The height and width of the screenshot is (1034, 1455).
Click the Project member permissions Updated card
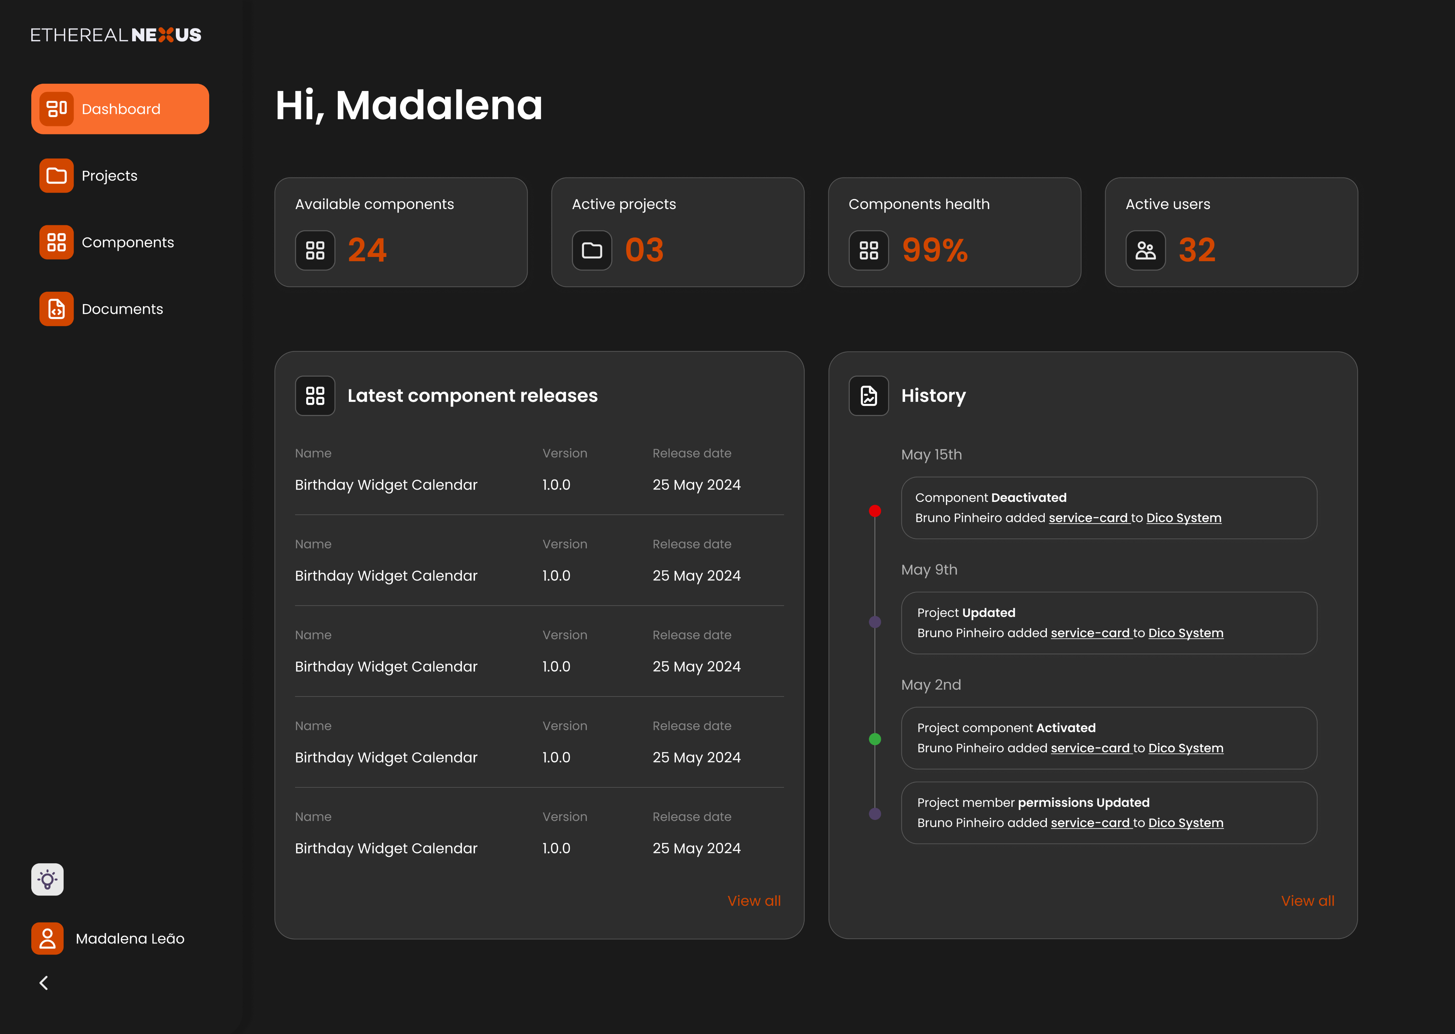tap(1109, 813)
